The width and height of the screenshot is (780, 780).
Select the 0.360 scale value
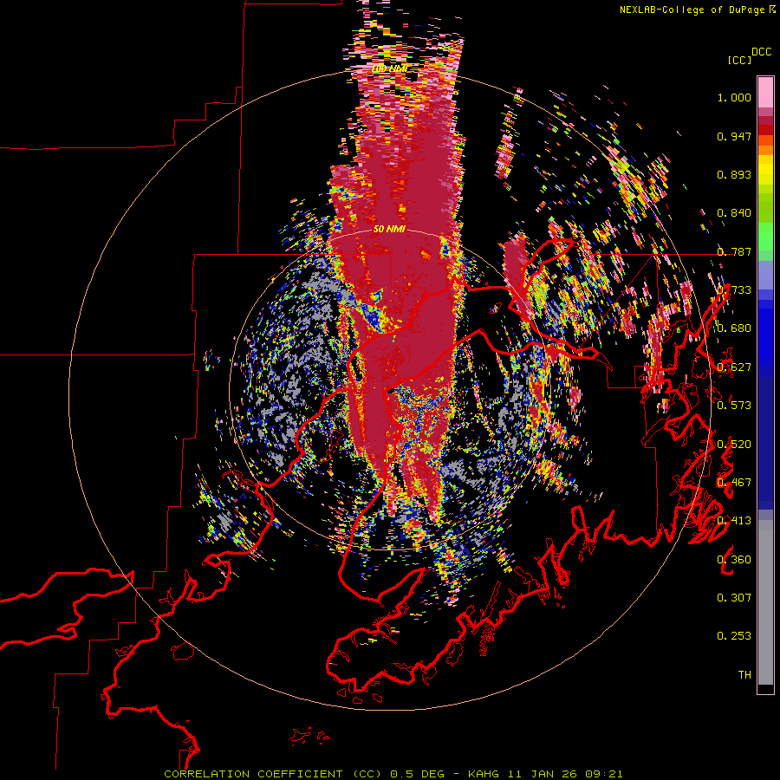pyautogui.click(x=734, y=560)
